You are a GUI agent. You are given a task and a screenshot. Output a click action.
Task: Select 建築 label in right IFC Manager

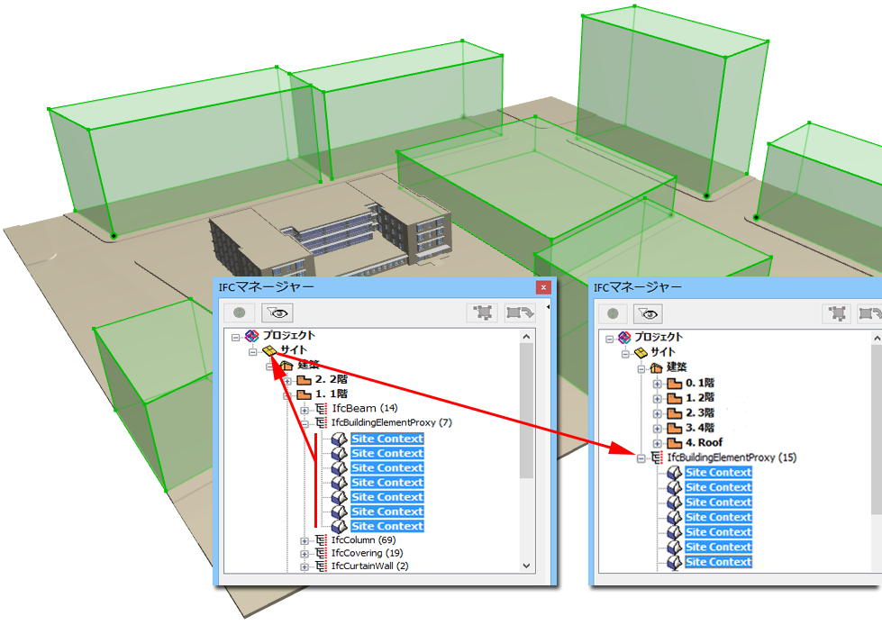point(677,367)
